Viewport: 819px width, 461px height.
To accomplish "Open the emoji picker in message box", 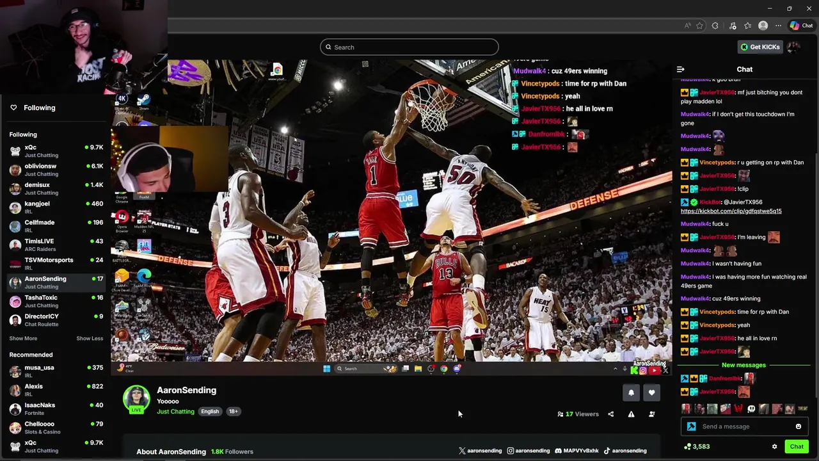I will tap(798, 426).
